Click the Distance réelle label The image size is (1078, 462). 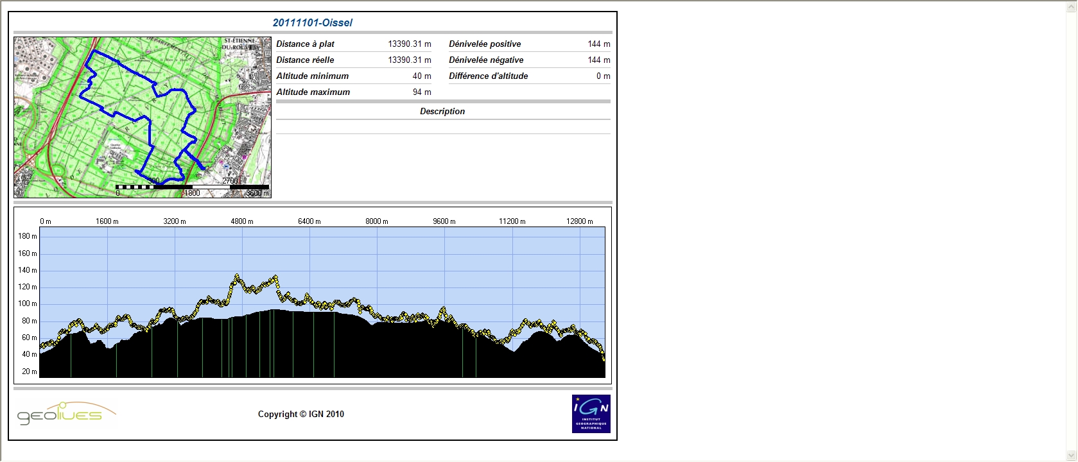click(305, 60)
